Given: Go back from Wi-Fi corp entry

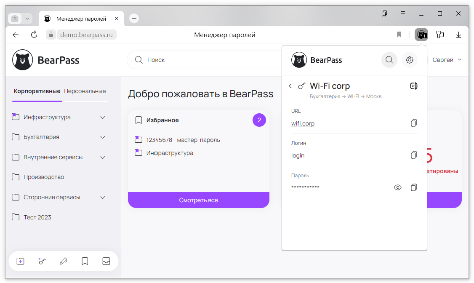Looking at the screenshot, I should (290, 86).
